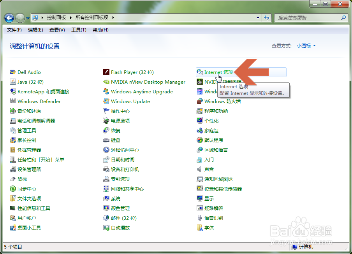Screen dimensions: 352x254
Task: Click the 声音 speaker icon
Action: 200,169
